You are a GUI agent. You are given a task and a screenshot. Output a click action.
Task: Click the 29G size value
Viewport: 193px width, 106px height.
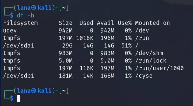[67, 46]
